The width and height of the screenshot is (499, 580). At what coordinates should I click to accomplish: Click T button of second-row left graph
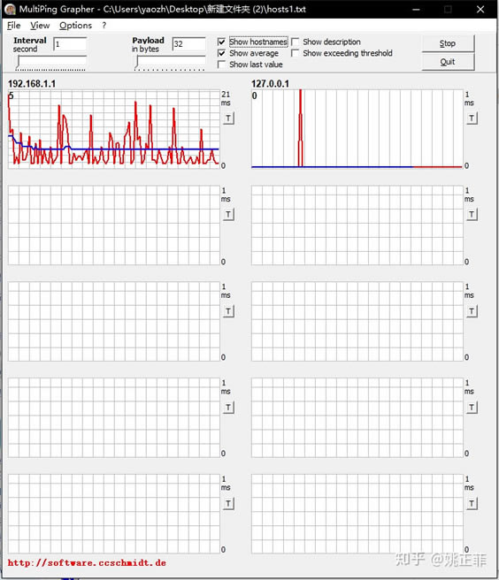228,215
